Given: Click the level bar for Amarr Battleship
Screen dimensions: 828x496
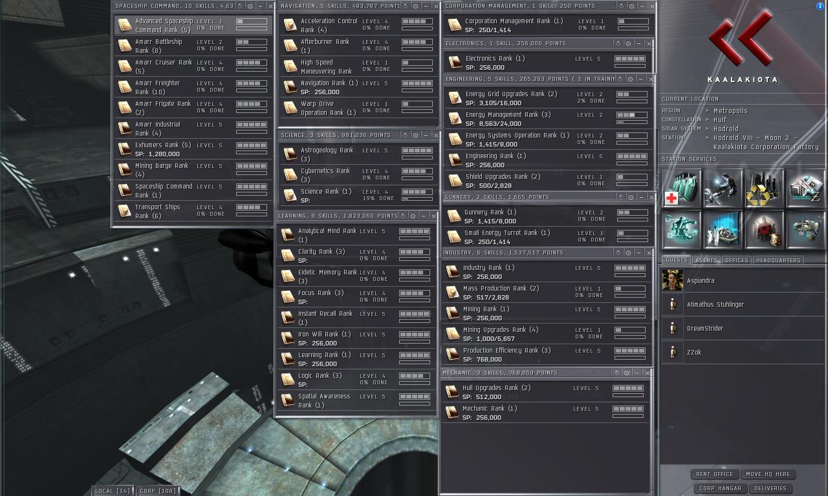Looking at the screenshot, I should (x=252, y=42).
